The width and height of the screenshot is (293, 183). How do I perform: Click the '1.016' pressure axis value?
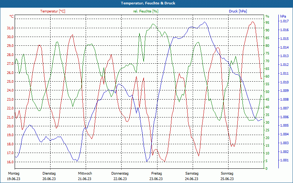point(284,30)
